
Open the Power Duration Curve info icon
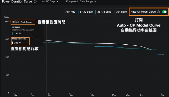click(35, 2)
